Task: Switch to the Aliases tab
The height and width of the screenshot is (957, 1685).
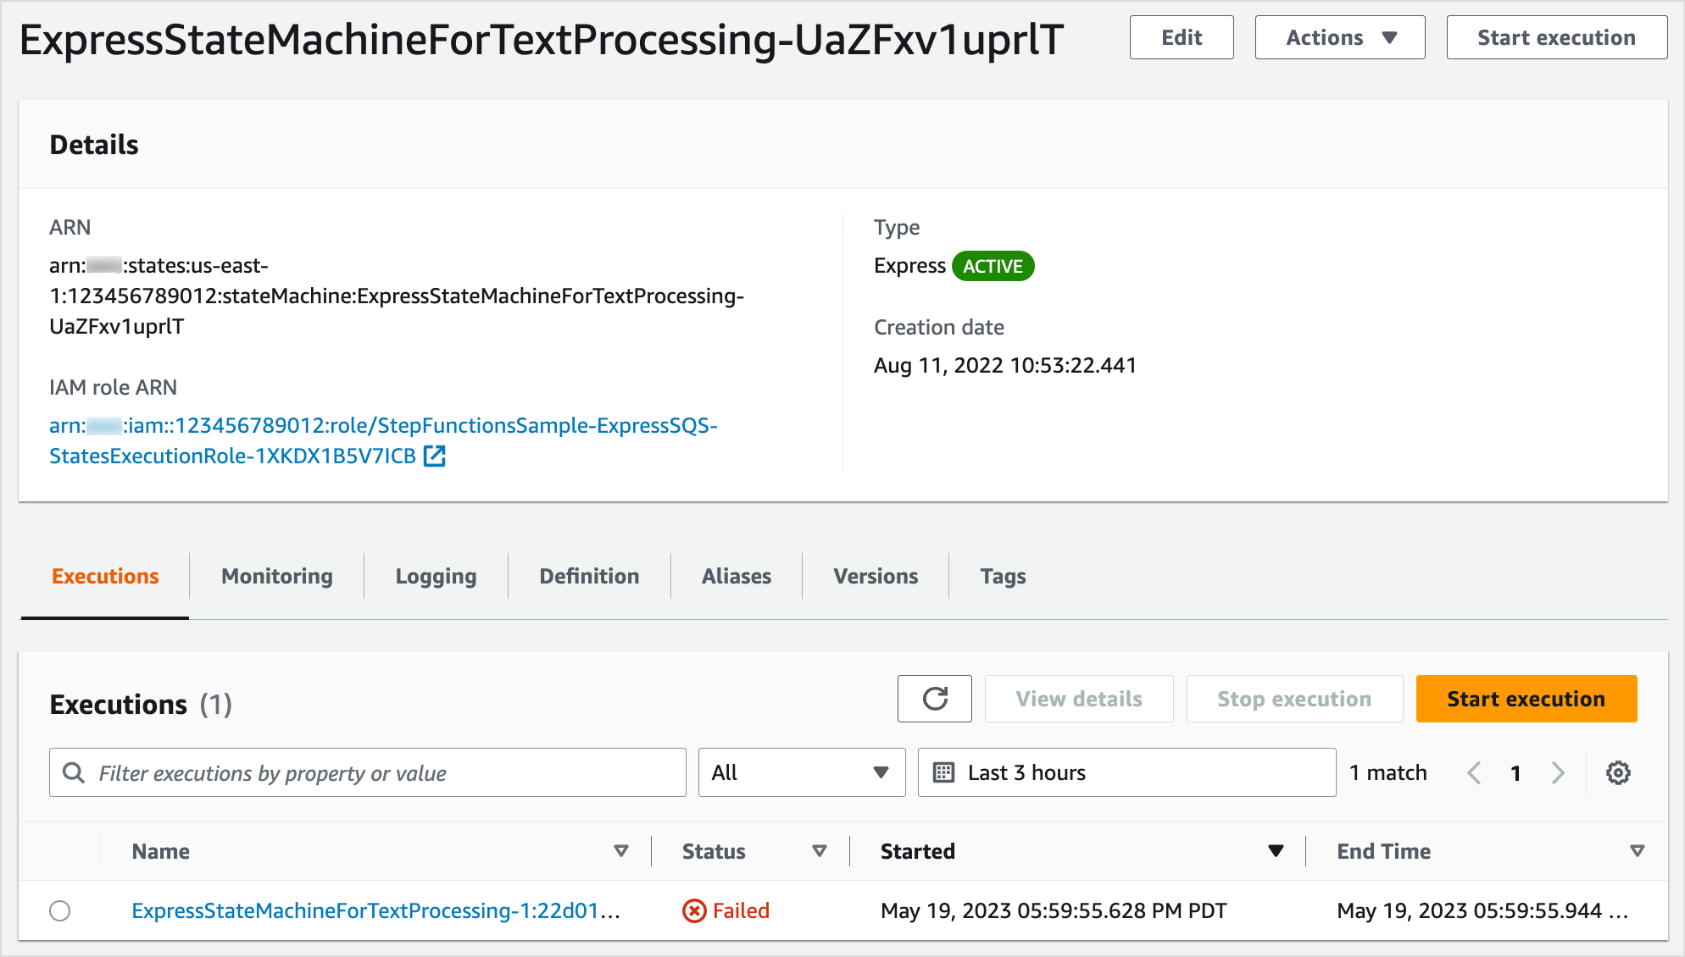Action: tap(737, 576)
